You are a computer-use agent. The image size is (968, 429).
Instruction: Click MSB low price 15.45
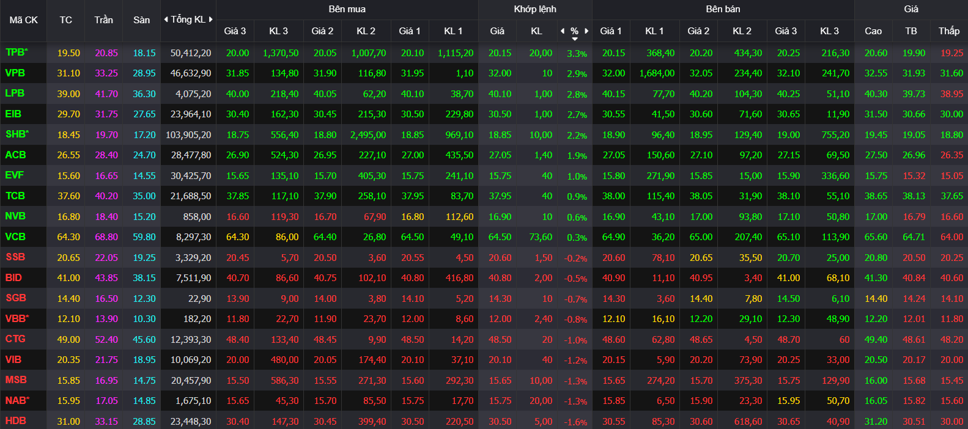951,381
